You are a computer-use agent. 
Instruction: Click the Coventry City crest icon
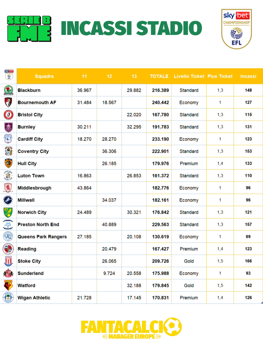point(8,151)
